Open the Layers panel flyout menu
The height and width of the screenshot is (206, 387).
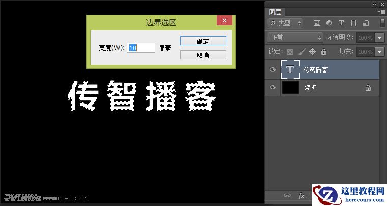click(x=381, y=12)
